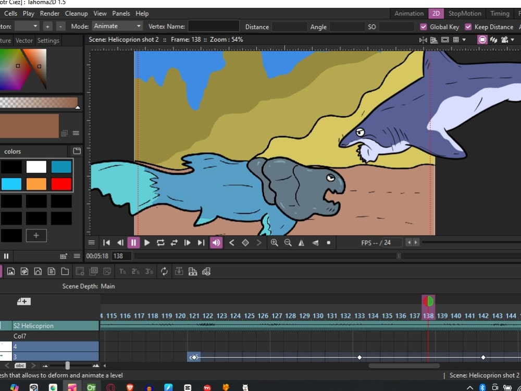
Task: Open the viewer bar hamburger menu
Action: [x=91, y=243]
